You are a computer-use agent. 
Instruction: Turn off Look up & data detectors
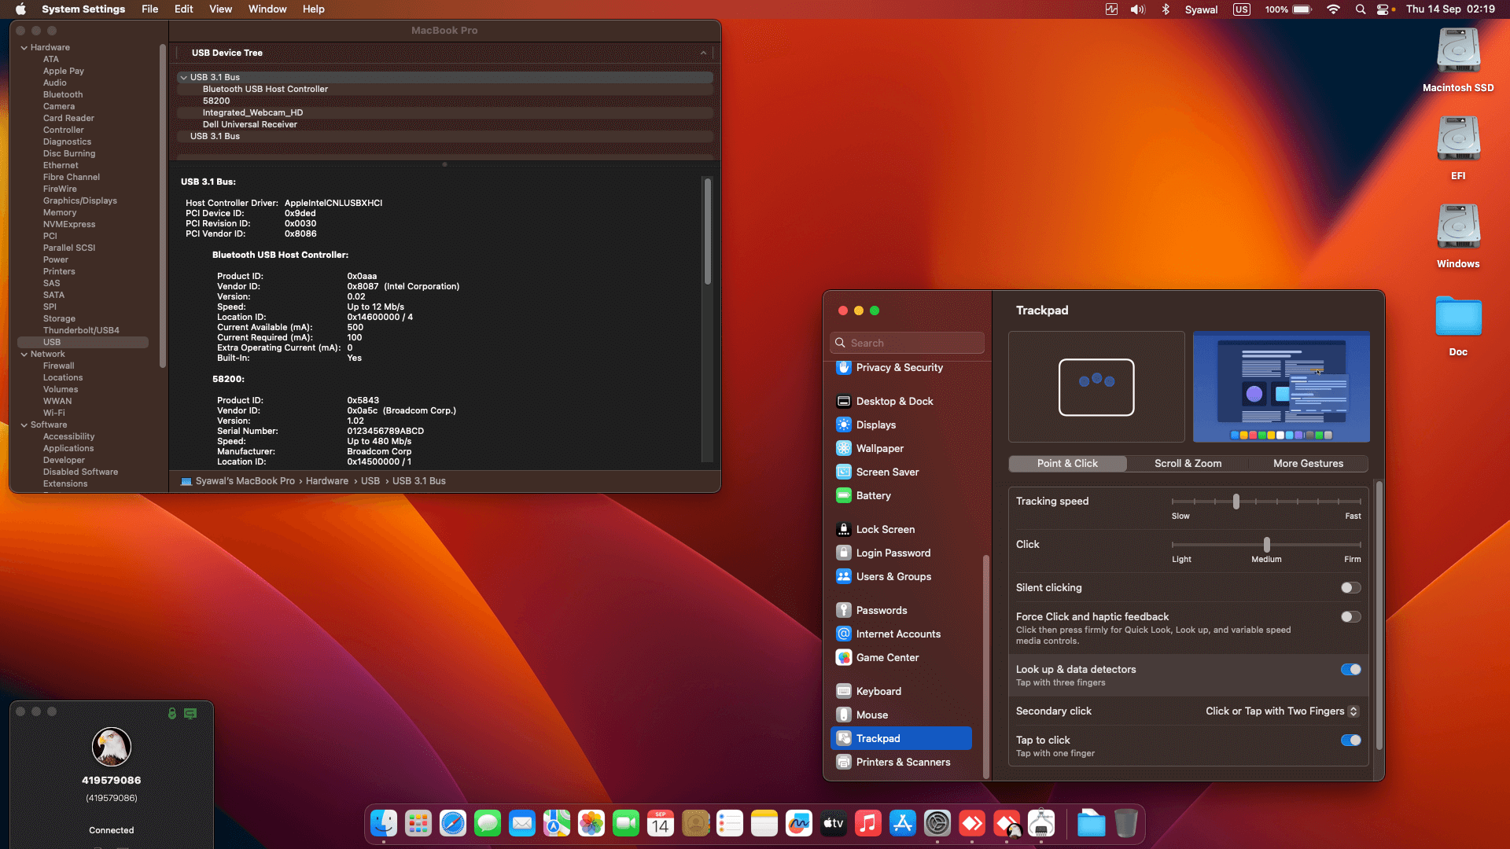click(x=1350, y=669)
